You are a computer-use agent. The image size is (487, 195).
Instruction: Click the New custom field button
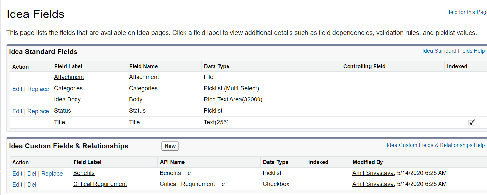[x=170, y=146]
